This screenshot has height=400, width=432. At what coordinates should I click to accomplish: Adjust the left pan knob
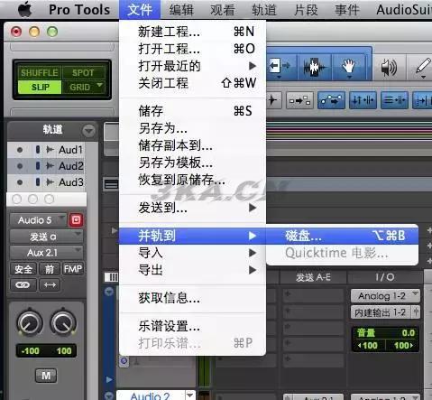point(30,322)
